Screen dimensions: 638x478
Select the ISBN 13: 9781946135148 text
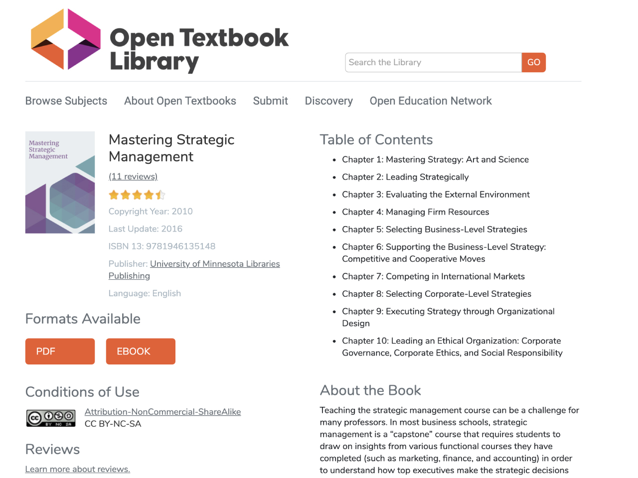point(162,246)
